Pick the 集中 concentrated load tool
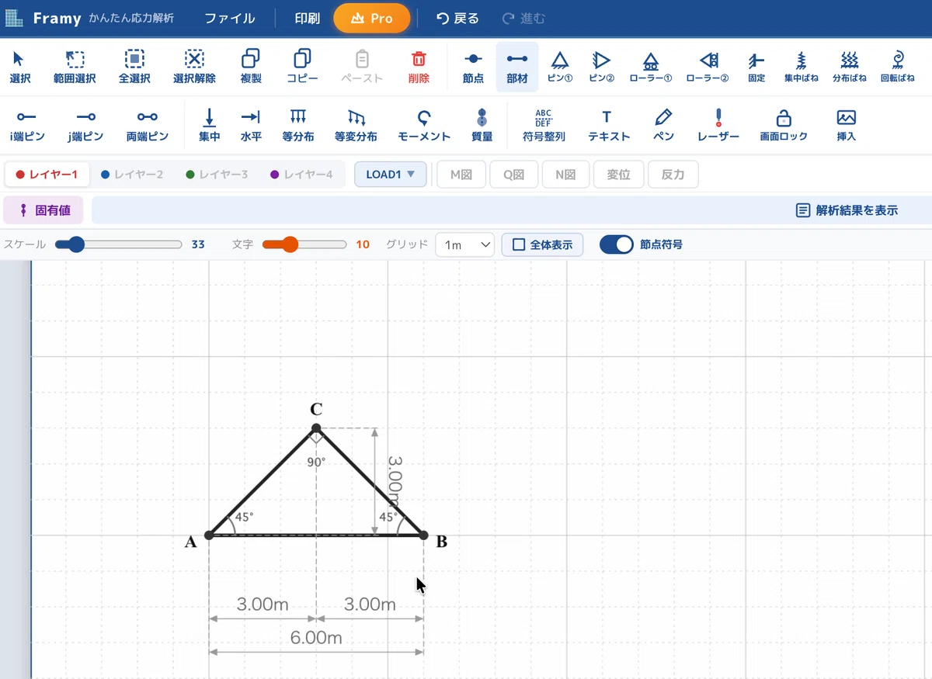 (x=210, y=125)
